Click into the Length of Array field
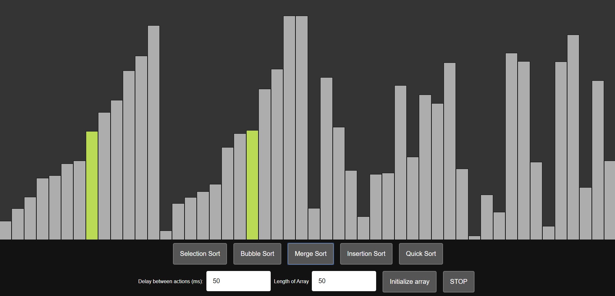 click(x=344, y=281)
